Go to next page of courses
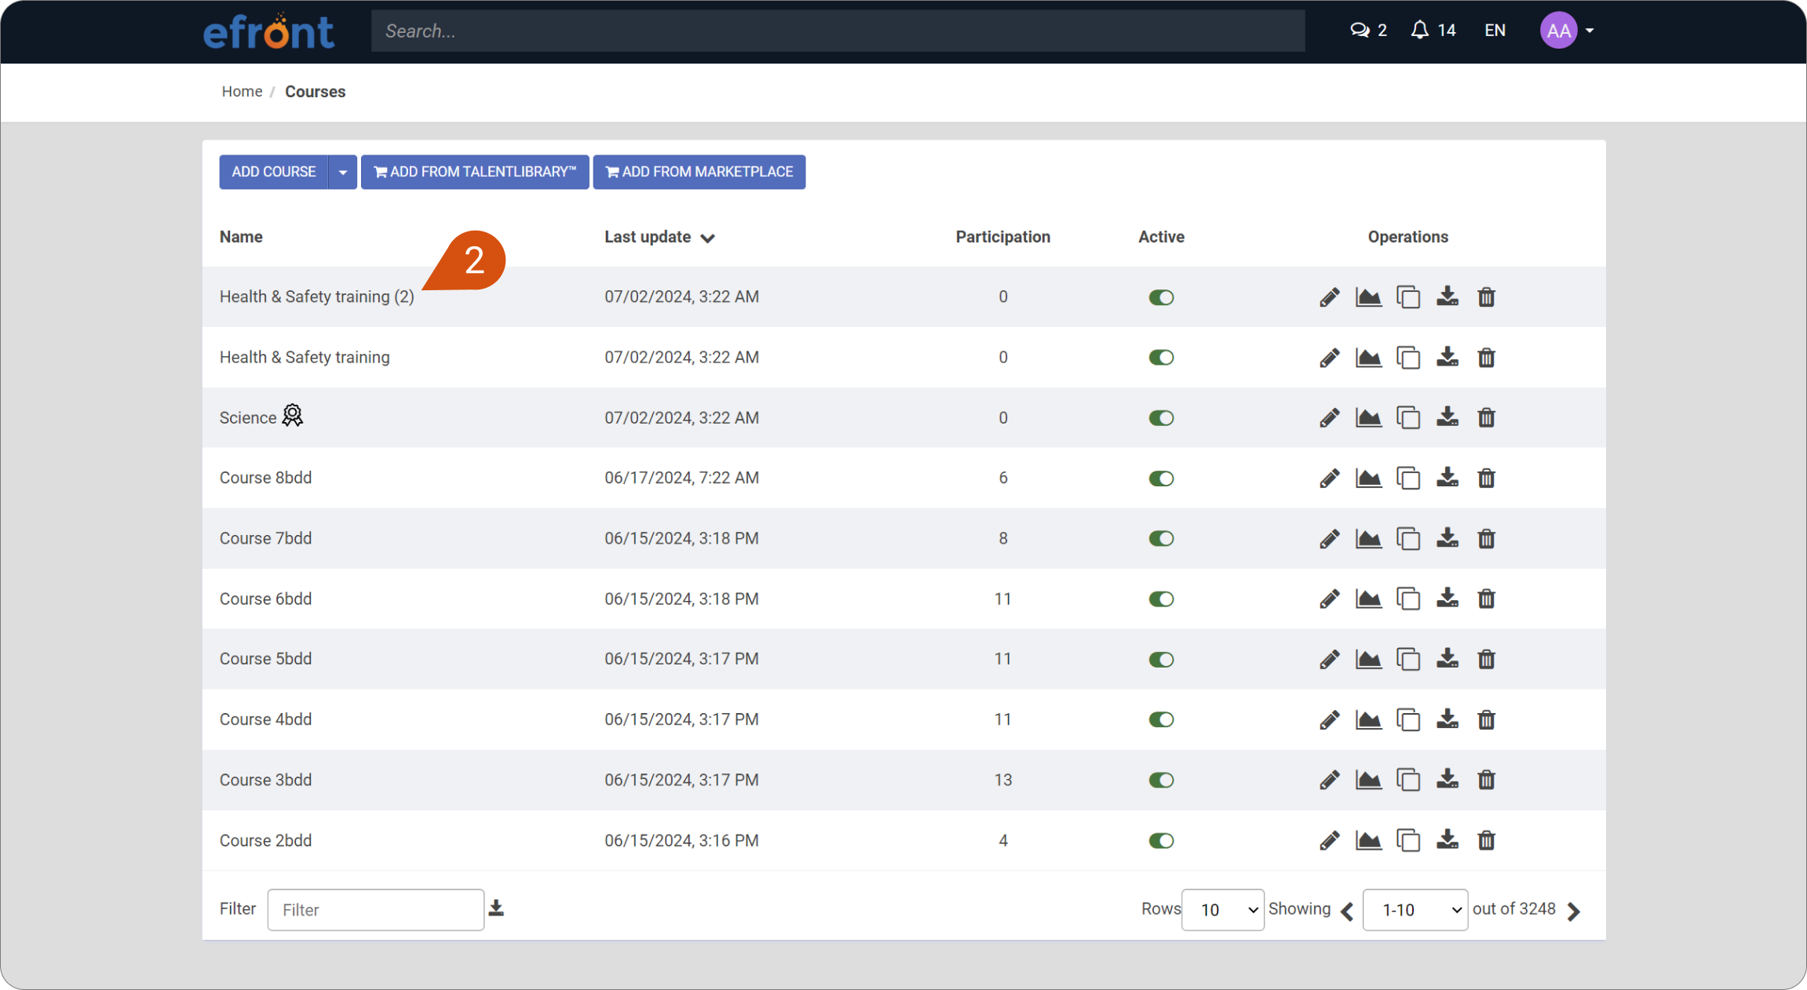This screenshot has width=1807, height=990. click(x=1573, y=911)
